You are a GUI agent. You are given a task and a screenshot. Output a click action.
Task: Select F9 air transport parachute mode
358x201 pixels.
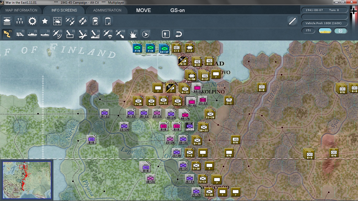(108, 34)
